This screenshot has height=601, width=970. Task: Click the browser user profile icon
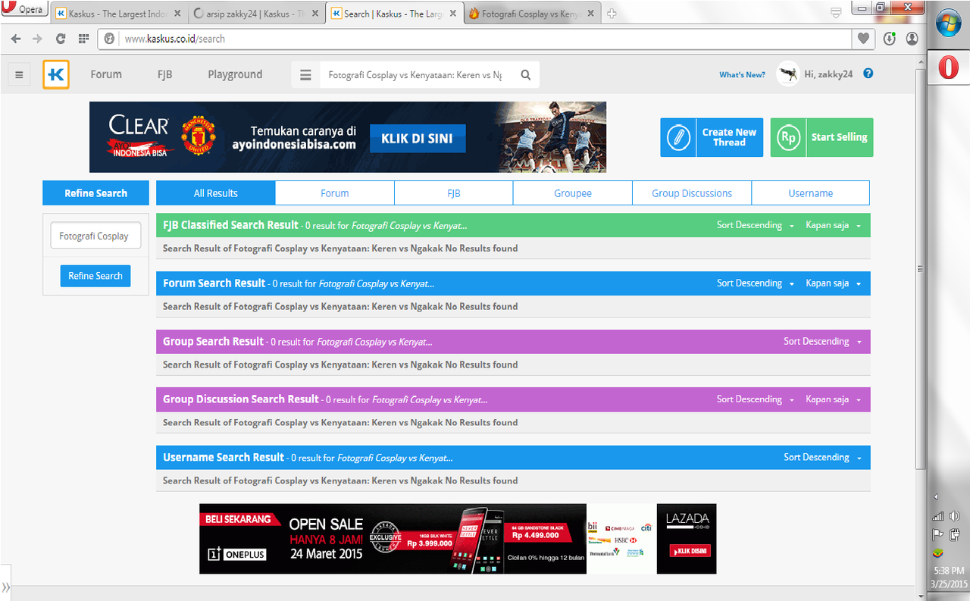[912, 39]
